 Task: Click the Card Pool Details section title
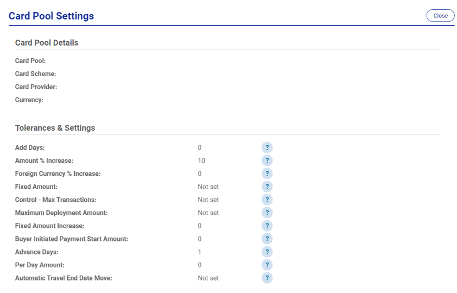(x=47, y=43)
